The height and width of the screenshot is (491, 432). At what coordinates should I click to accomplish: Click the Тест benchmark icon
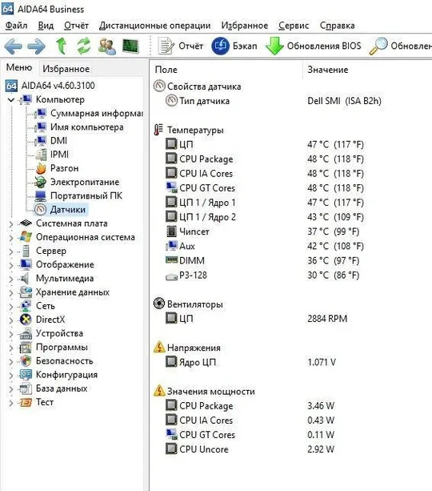coord(26,402)
